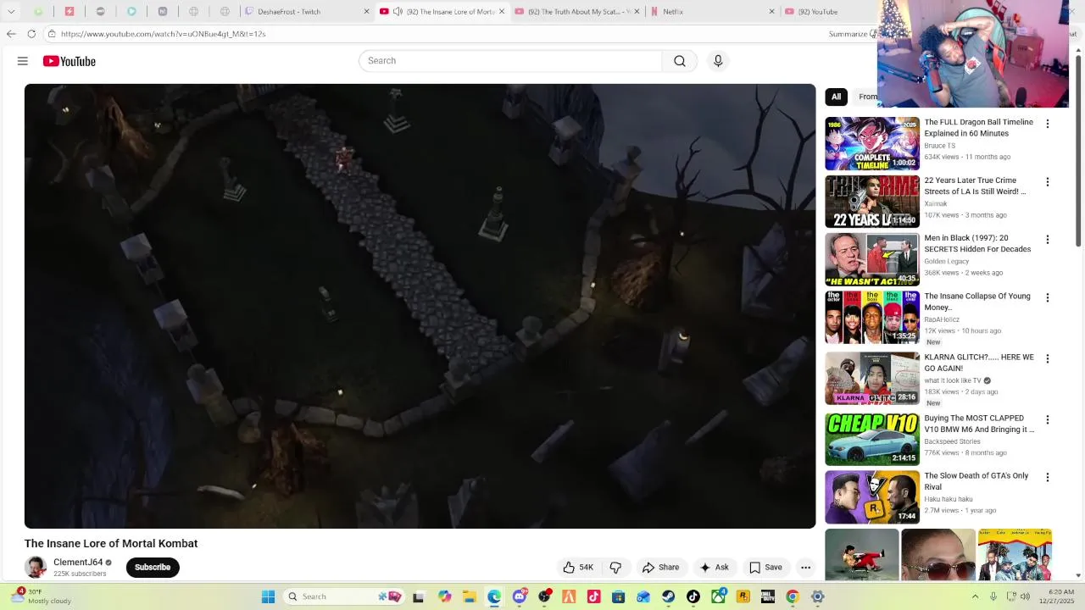Open the Backspeed Stories channel name

tap(952, 441)
